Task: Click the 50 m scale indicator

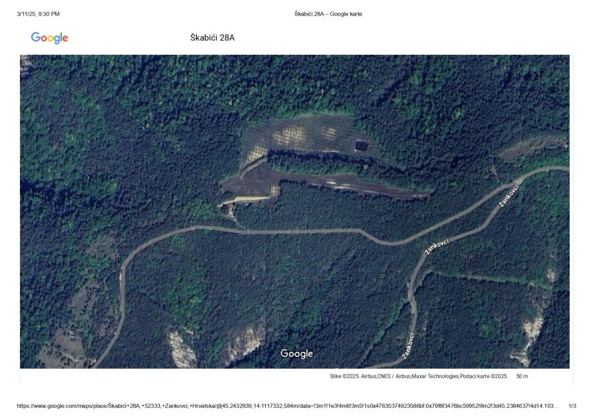Action: [522, 376]
